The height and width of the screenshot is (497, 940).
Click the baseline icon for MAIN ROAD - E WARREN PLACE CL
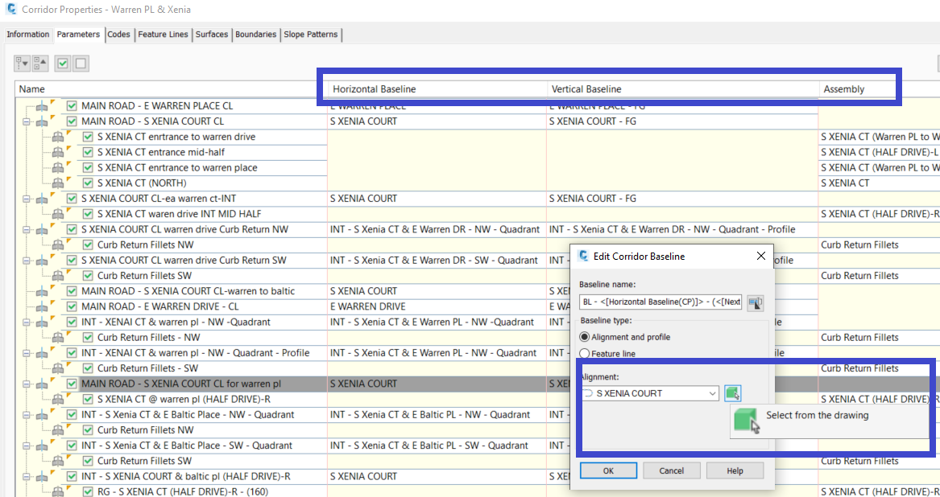click(x=43, y=106)
